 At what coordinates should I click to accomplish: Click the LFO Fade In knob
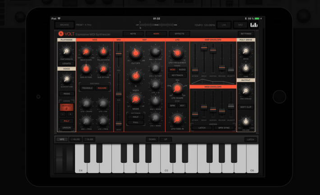pos(177,119)
